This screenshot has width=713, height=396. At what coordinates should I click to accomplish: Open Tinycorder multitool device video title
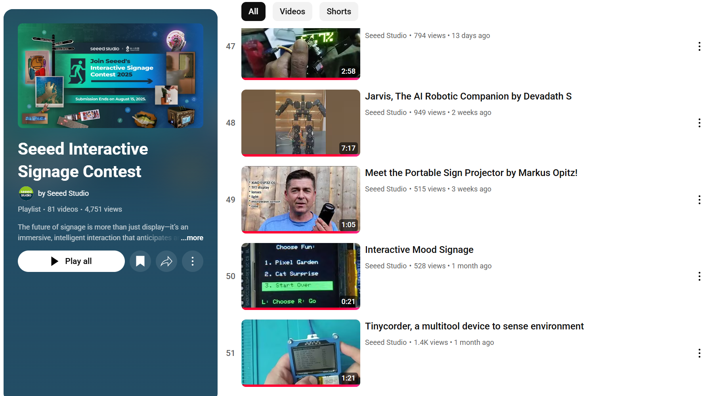(x=474, y=326)
